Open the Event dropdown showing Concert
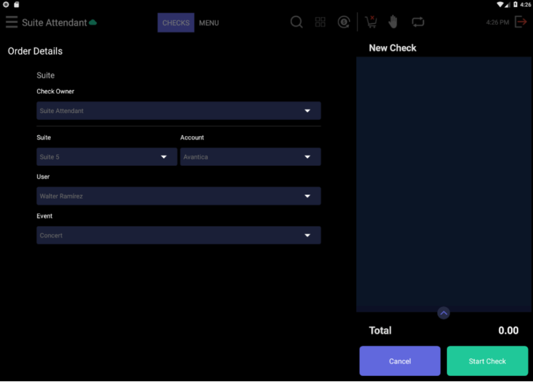533x383 pixels. click(178, 235)
